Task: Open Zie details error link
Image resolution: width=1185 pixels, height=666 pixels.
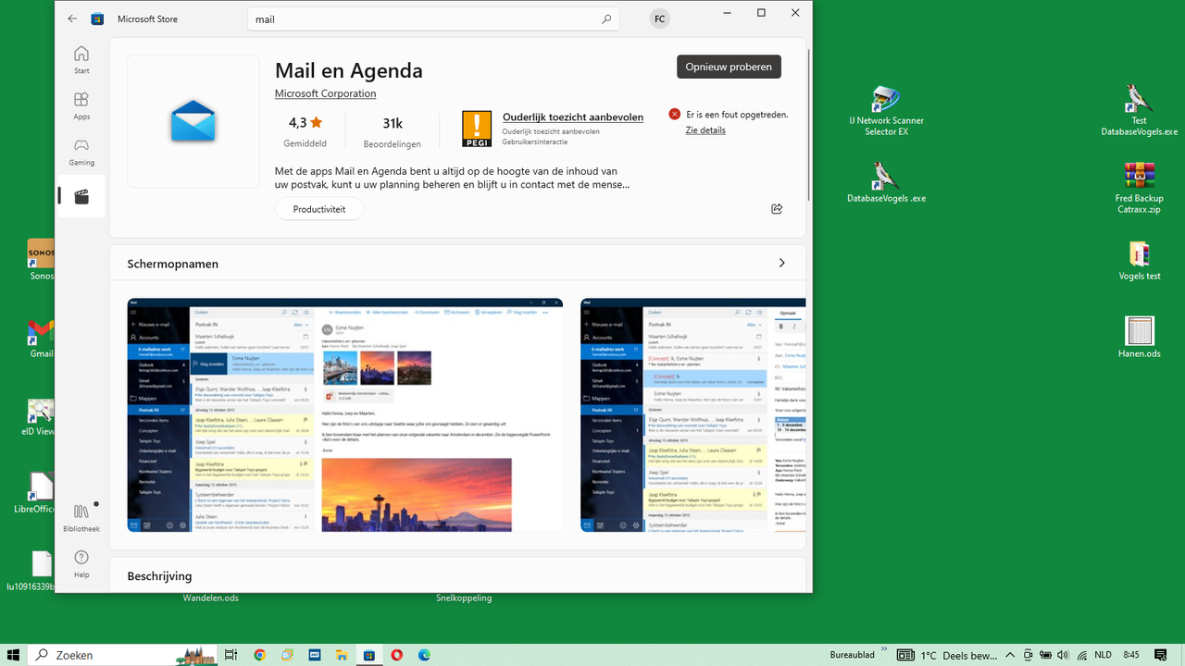Action: 705,130
